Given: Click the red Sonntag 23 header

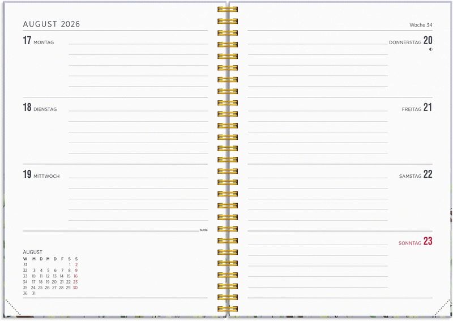Looking at the screenshot, I should click(415, 242).
